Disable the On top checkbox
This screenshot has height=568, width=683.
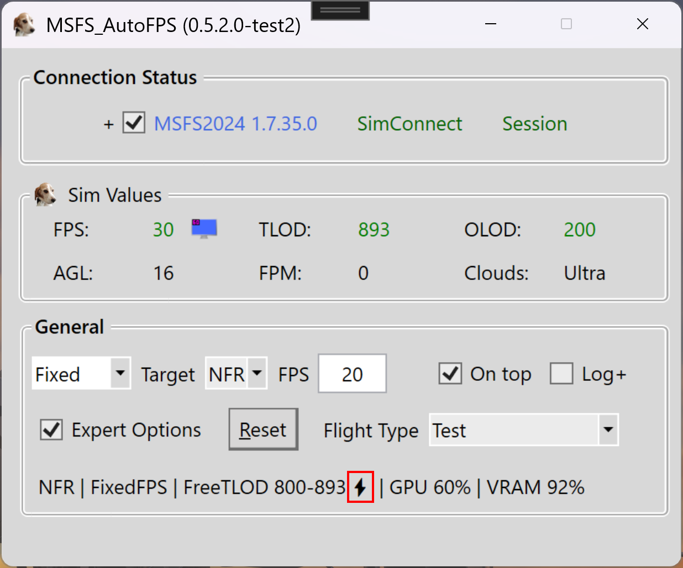coord(450,374)
